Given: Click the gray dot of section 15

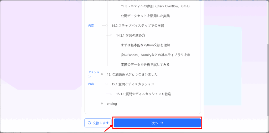Looking at the screenshot, I should 102,74.
